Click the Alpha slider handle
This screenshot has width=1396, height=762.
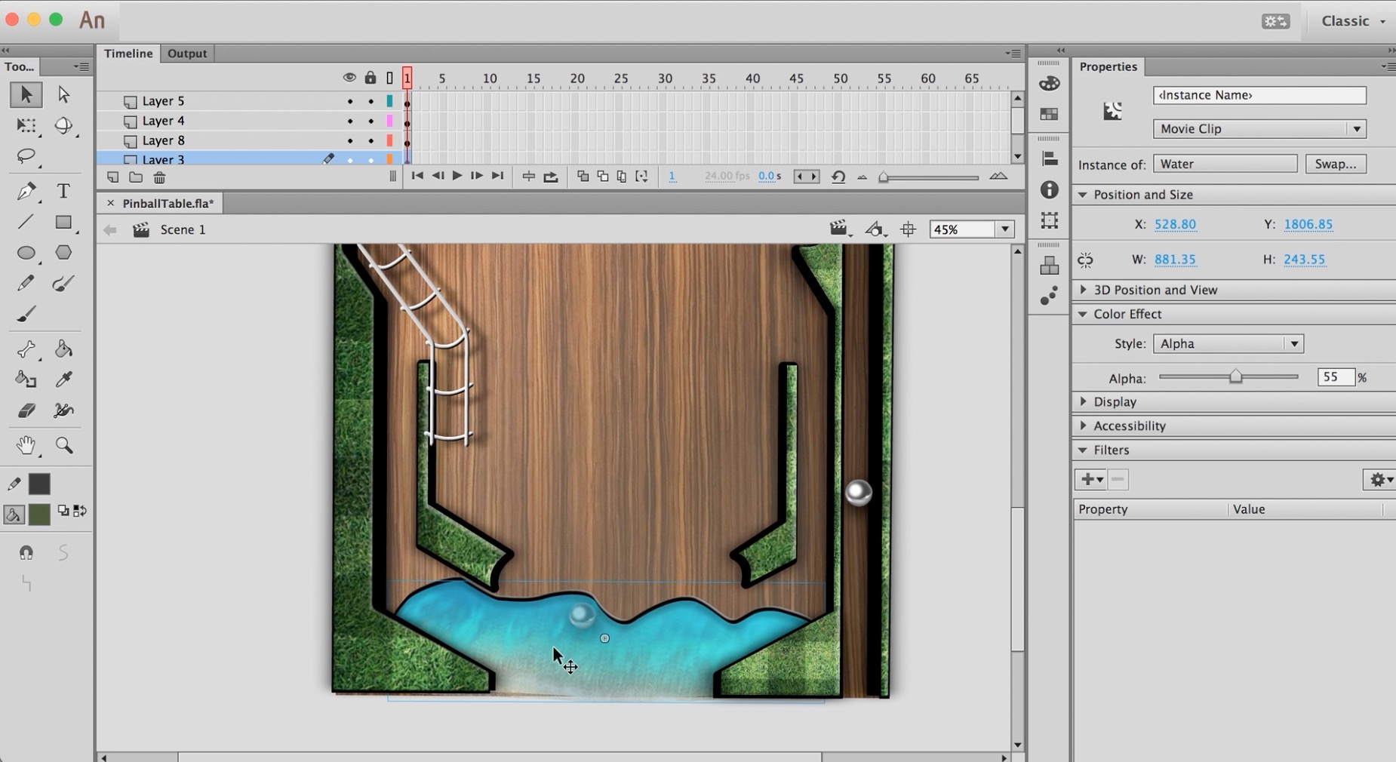coord(1235,376)
